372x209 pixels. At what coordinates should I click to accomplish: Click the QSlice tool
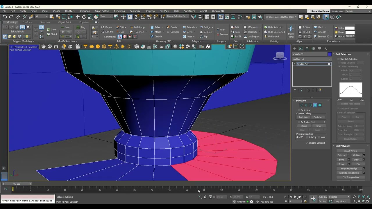point(121,27)
